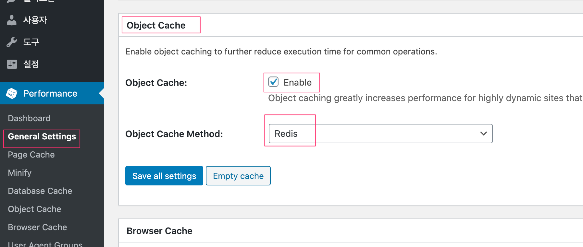Click the dropdown chevron next to Redis
Screen dimensions: 583x247
pyautogui.click(x=483, y=134)
